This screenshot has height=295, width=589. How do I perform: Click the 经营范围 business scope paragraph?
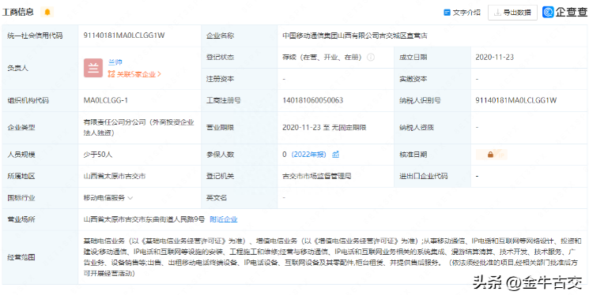click(332, 257)
